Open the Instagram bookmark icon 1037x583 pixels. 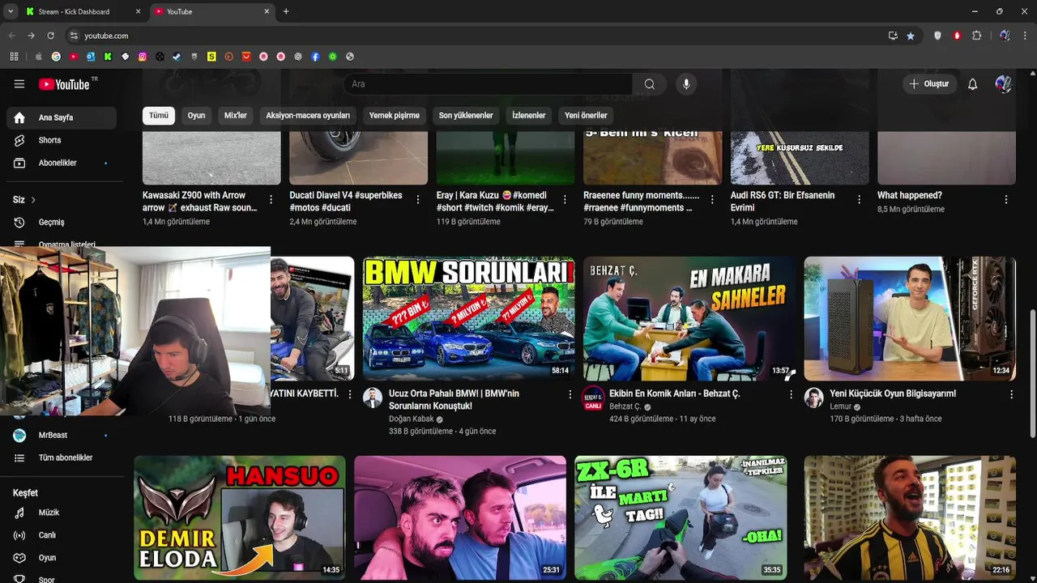pyautogui.click(x=143, y=57)
